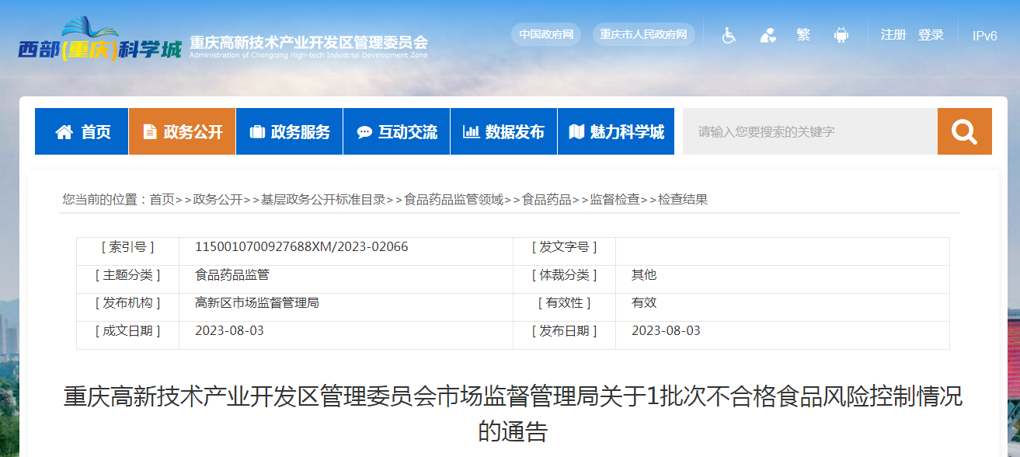Image resolution: width=1020 pixels, height=457 pixels.
Task: Click 食品药品 breadcrumb link
Action: pos(547,200)
